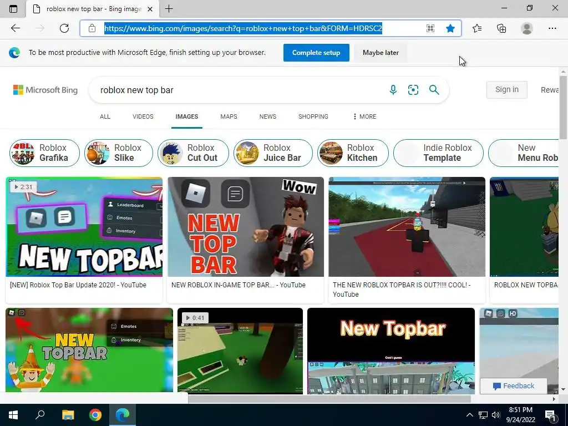Open the SHOPPING search tab
Screen dimensions: 568x426
tap(313, 116)
